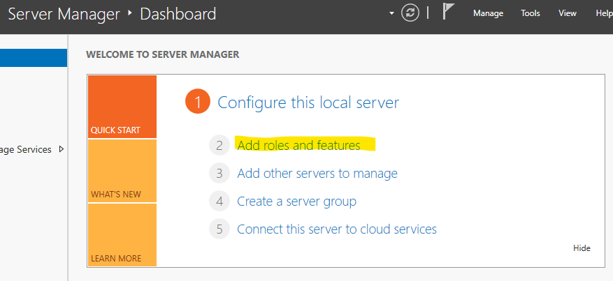This screenshot has height=281, width=613.
Task: Click Connect this server to cloud services
Action: [x=336, y=229]
